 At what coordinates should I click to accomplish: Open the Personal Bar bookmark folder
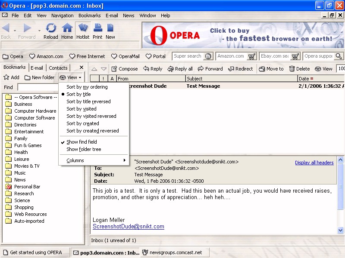23,187
